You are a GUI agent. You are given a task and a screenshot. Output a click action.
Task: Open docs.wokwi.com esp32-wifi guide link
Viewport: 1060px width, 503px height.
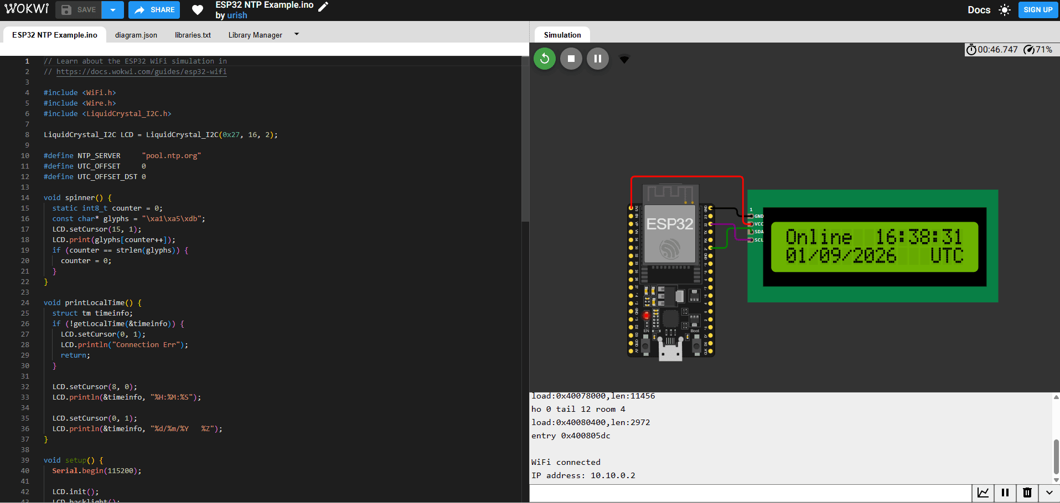[141, 72]
